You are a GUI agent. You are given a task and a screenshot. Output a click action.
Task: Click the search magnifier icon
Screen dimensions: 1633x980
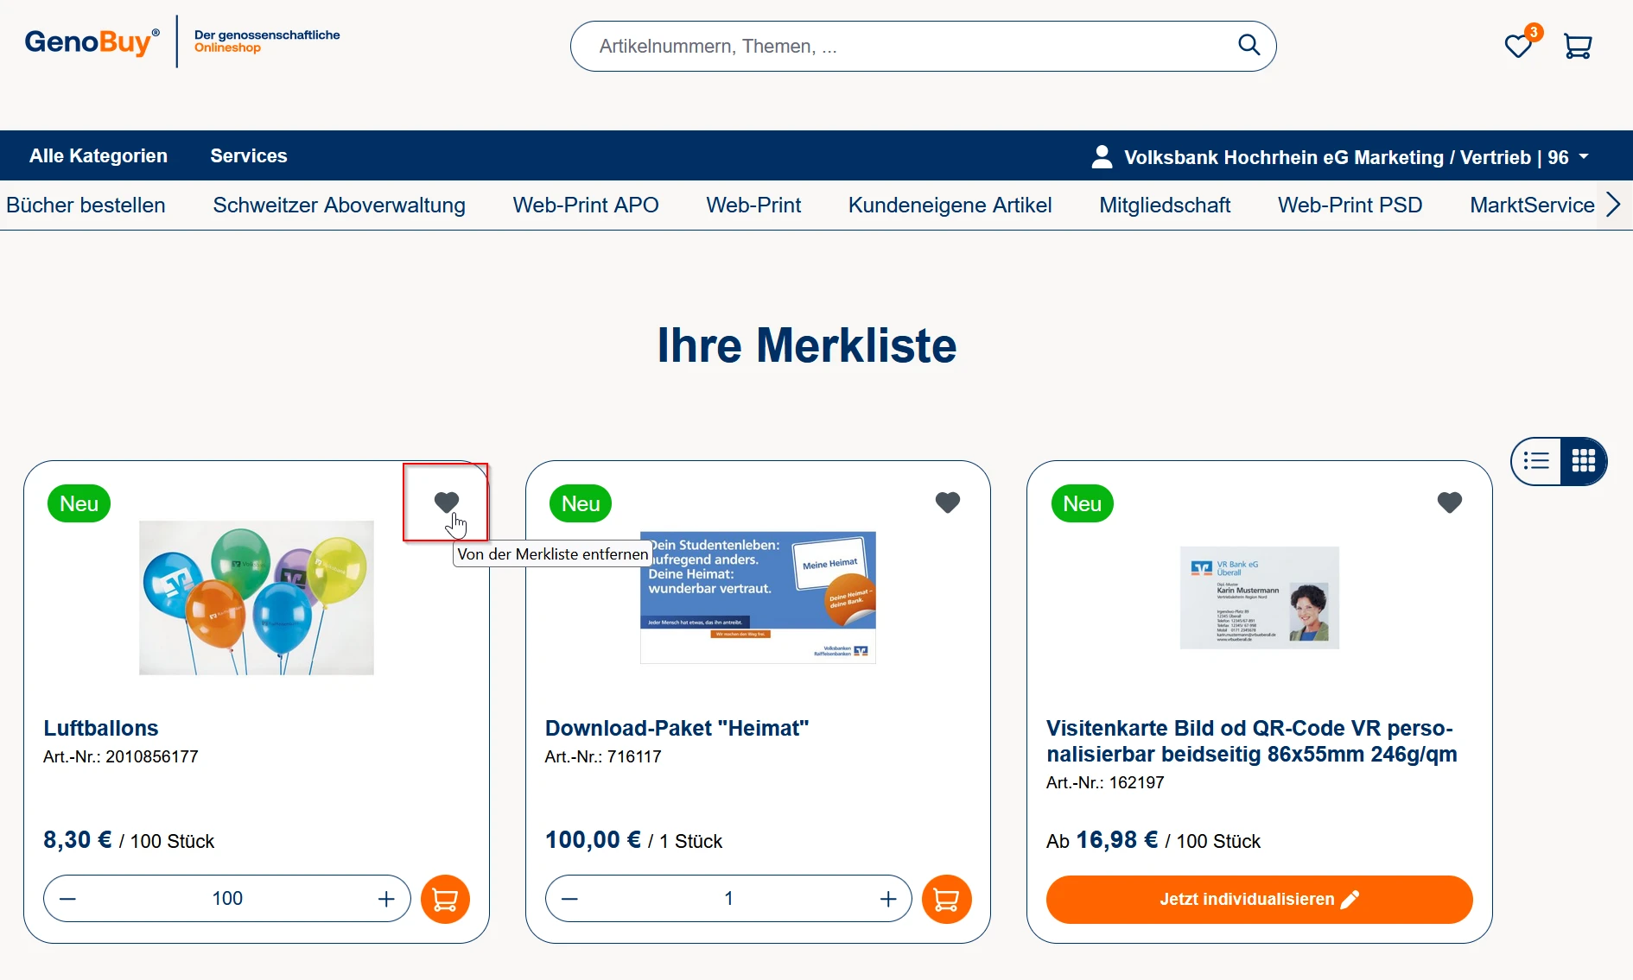[x=1249, y=45]
